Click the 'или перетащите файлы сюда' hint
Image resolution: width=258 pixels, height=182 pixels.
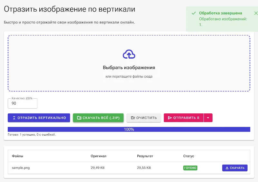(x=129, y=76)
